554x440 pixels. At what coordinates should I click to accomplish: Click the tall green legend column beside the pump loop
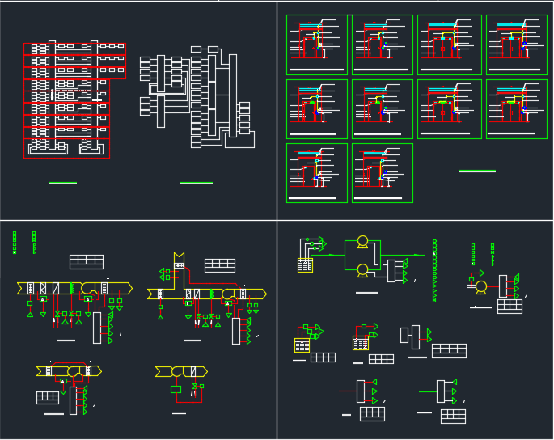click(x=434, y=270)
